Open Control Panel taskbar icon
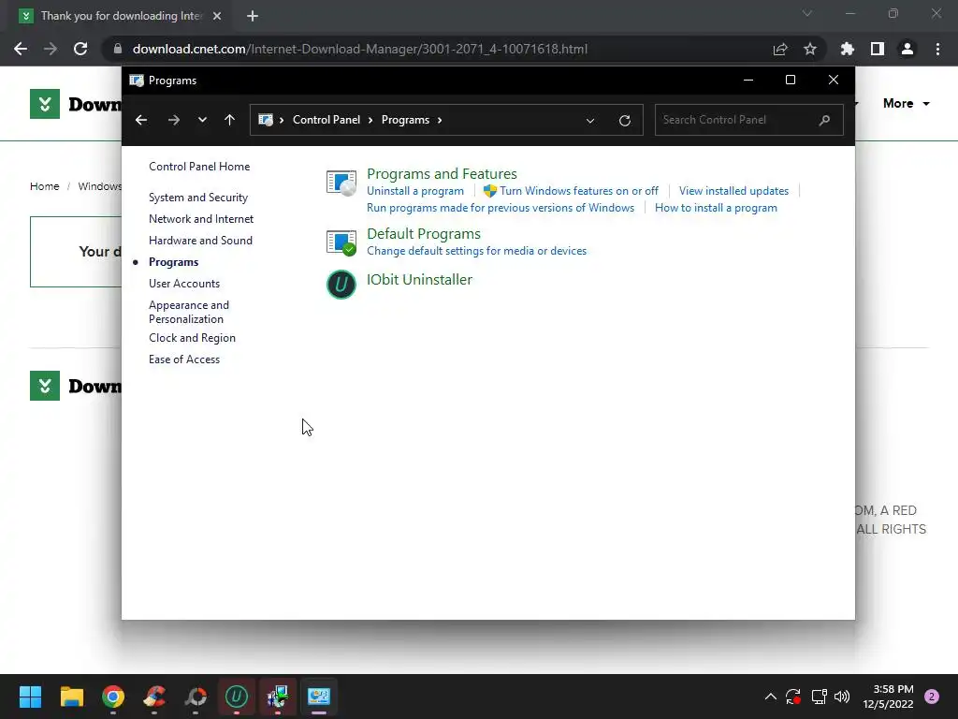Image resolution: width=958 pixels, height=719 pixels. (x=319, y=697)
